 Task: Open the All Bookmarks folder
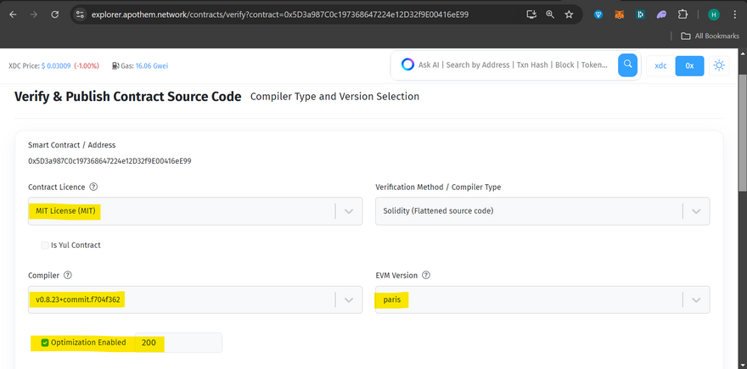click(x=710, y=36)
